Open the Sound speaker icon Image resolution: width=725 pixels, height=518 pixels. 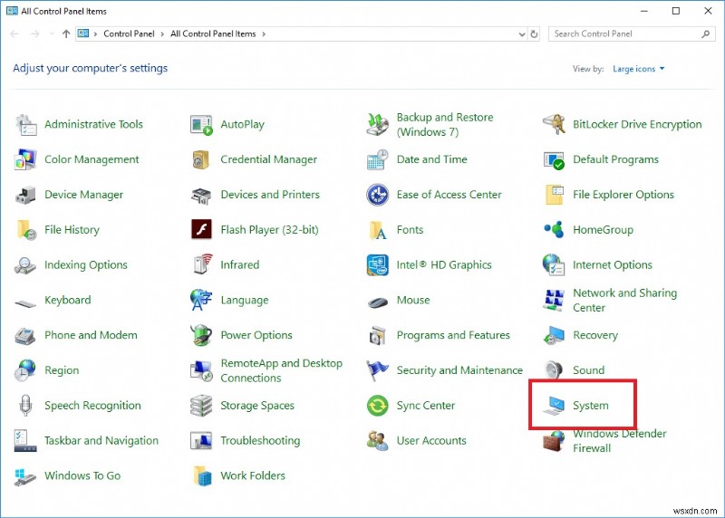[x=554, y=370]
